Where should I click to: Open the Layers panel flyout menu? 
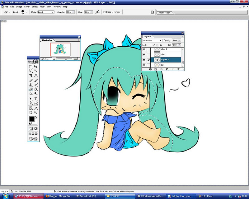tap(182, 36)
